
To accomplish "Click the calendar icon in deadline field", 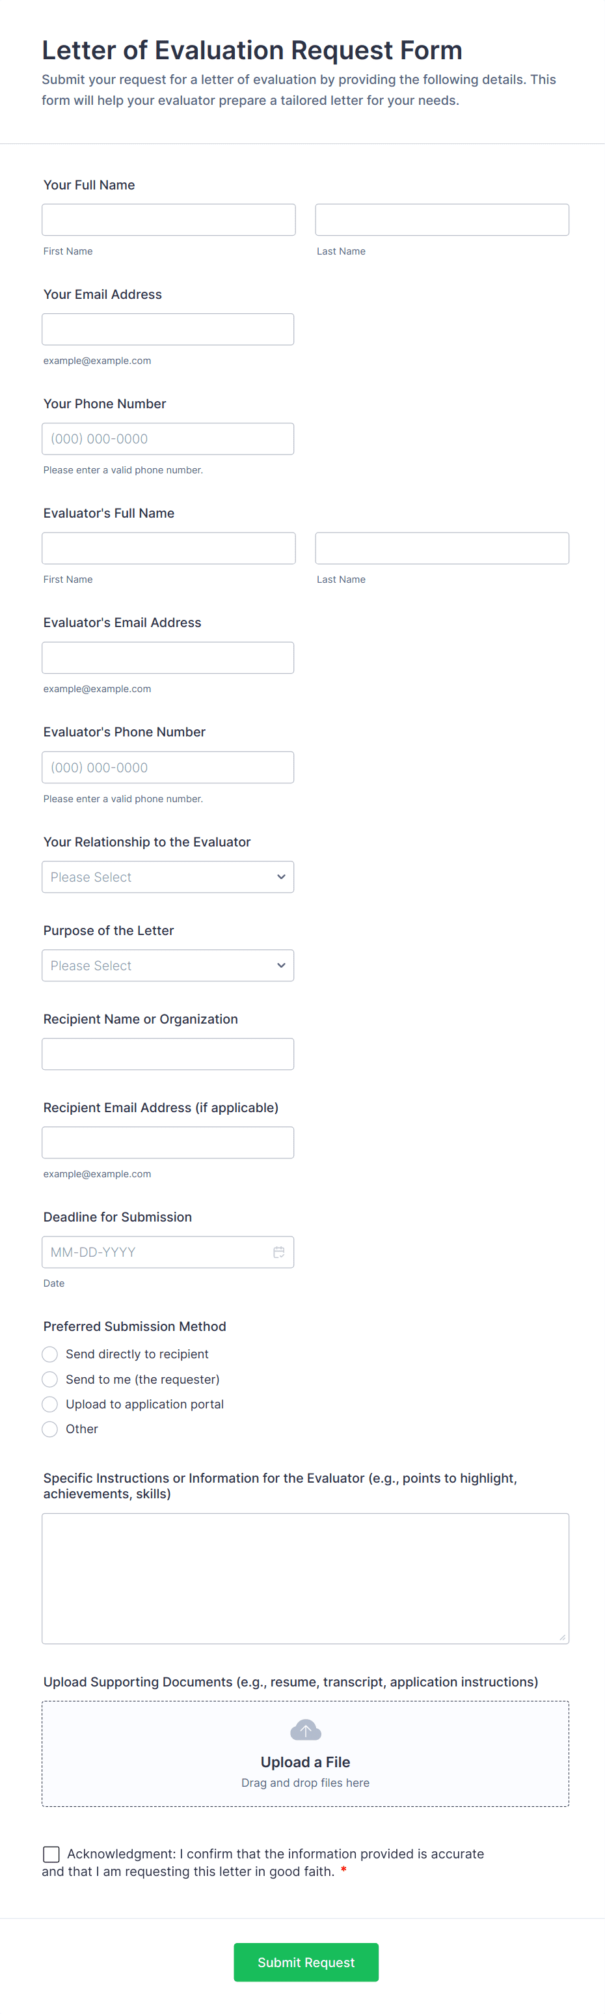I will tap(278, 1252).
